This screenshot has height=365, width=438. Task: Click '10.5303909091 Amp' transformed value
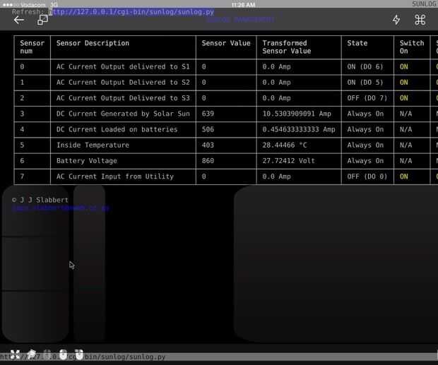[297, 114]
